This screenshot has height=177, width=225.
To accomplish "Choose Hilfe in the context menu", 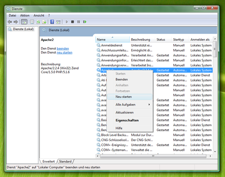I will [130, 128].
